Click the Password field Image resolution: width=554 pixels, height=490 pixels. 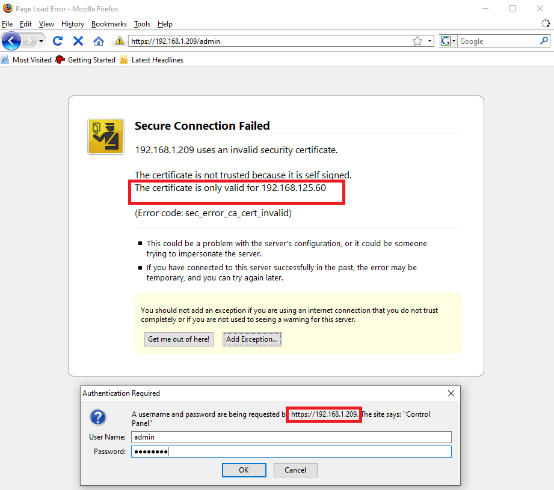click(291, 452)
